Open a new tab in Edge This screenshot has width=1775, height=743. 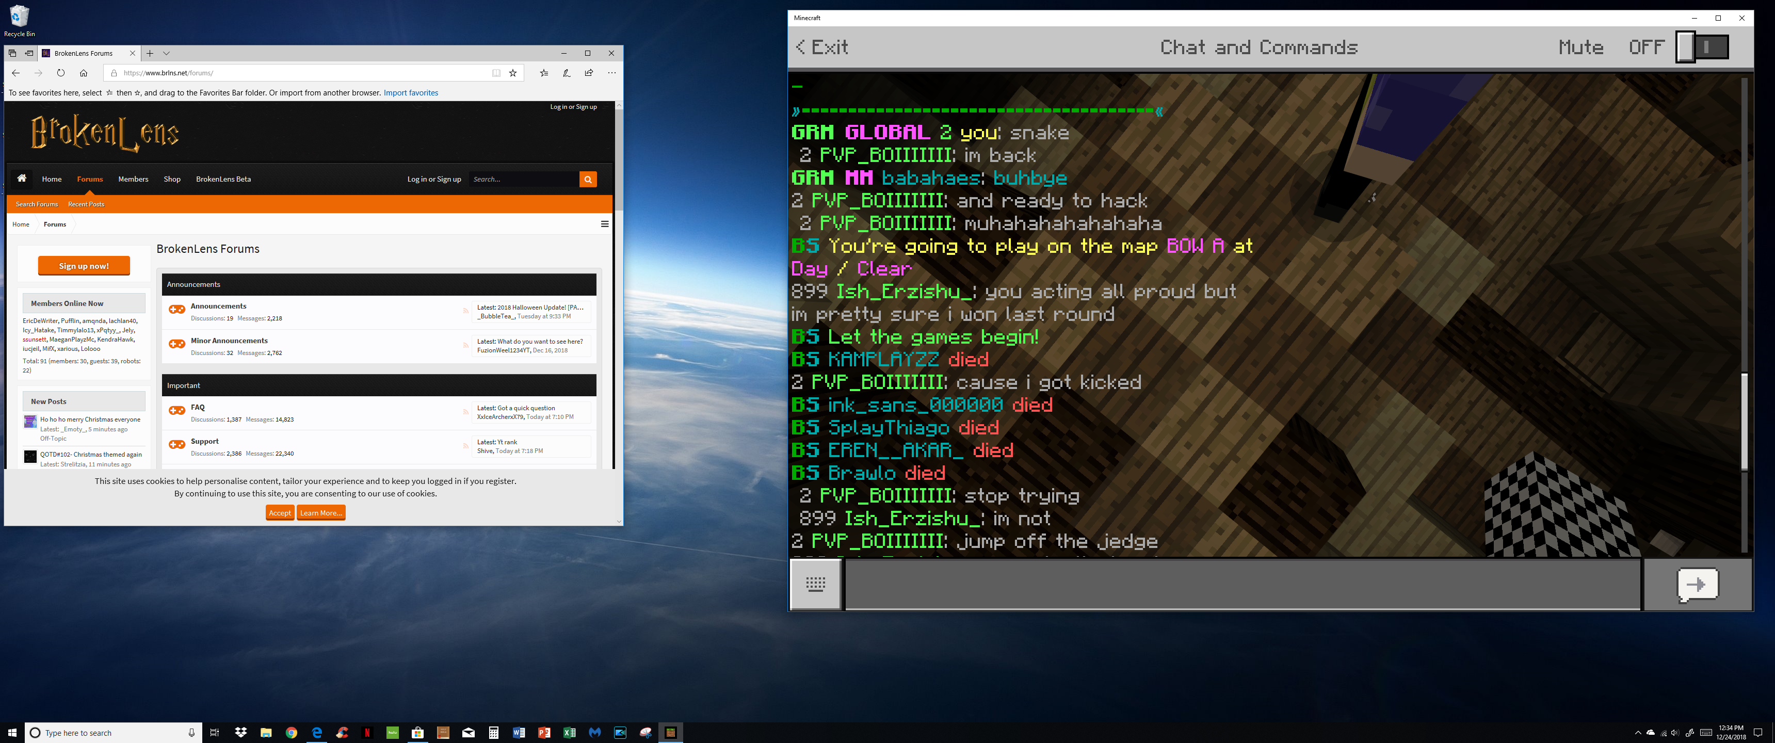click(150, 53)
